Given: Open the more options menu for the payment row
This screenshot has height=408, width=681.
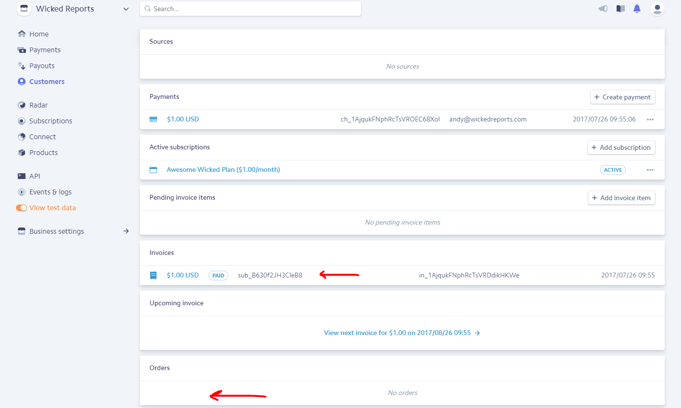Looking at the screenshot, I should tap(650, 120).
